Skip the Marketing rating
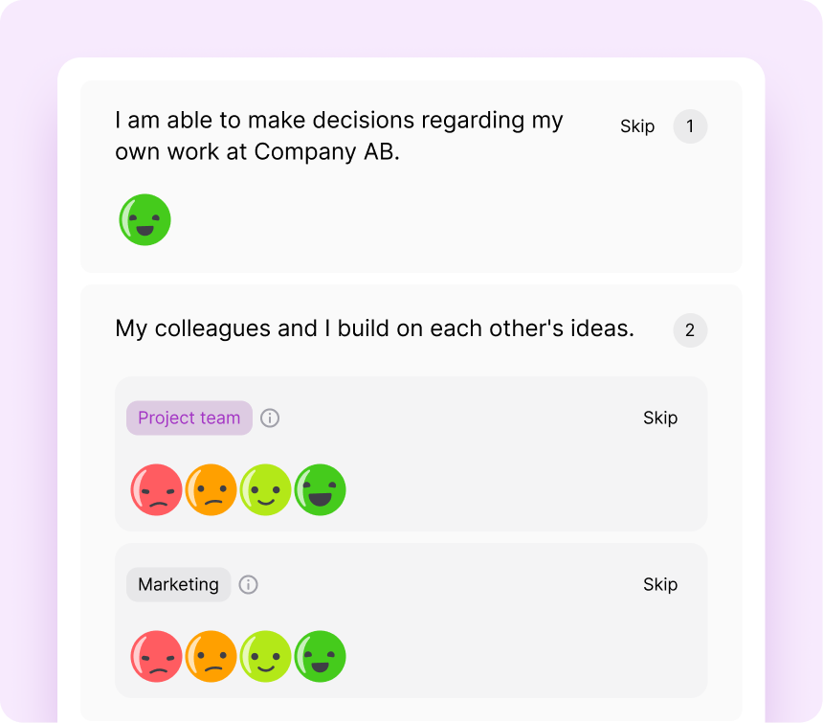The image size is (823, 723). [x=660, y=584]
